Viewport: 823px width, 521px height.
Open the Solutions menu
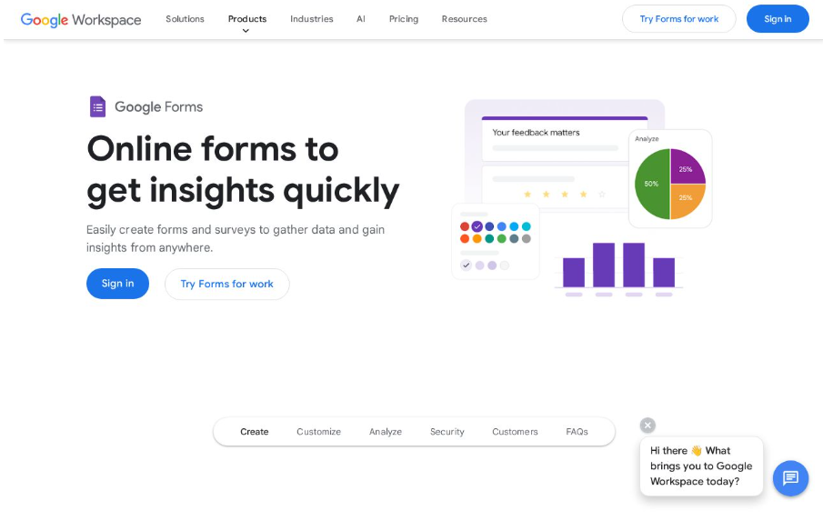[x=185, y=19]
